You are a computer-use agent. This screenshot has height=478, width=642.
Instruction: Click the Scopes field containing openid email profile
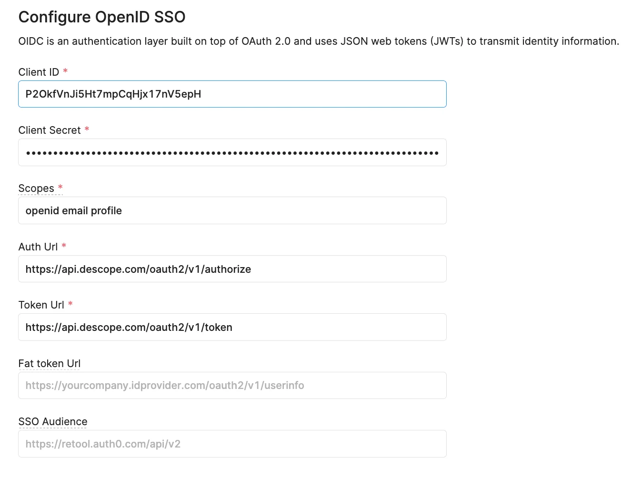[232, 210]
